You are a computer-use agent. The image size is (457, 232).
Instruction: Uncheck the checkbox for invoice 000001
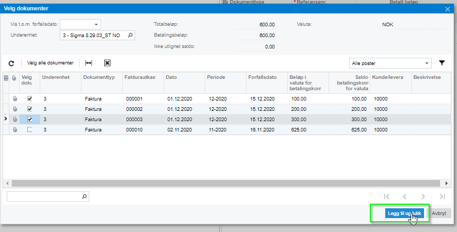[29, 98]
